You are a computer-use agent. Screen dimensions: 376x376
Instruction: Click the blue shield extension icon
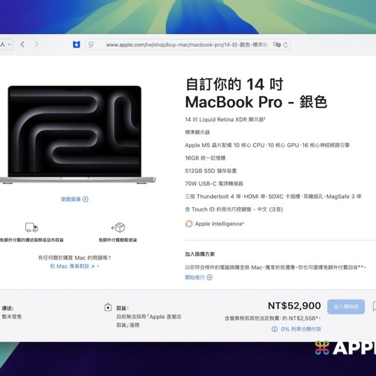(x=76, y=45)
